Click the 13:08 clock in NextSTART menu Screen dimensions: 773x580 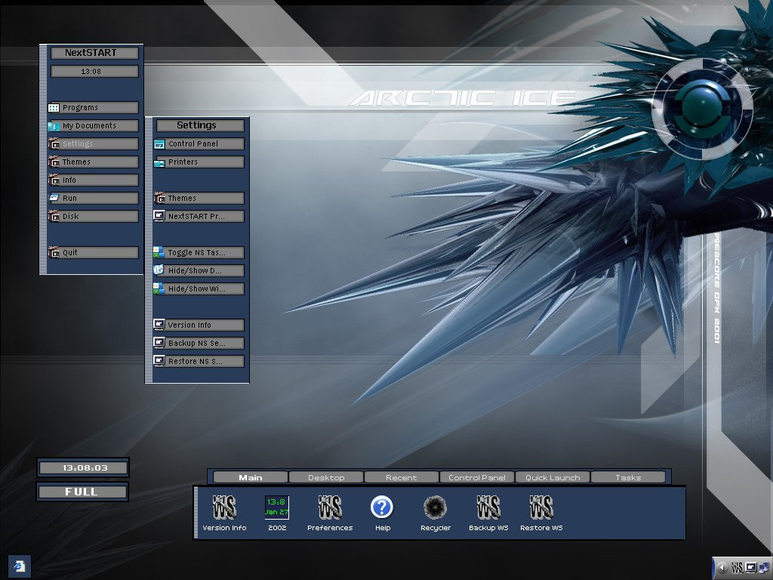pos(94,72)
